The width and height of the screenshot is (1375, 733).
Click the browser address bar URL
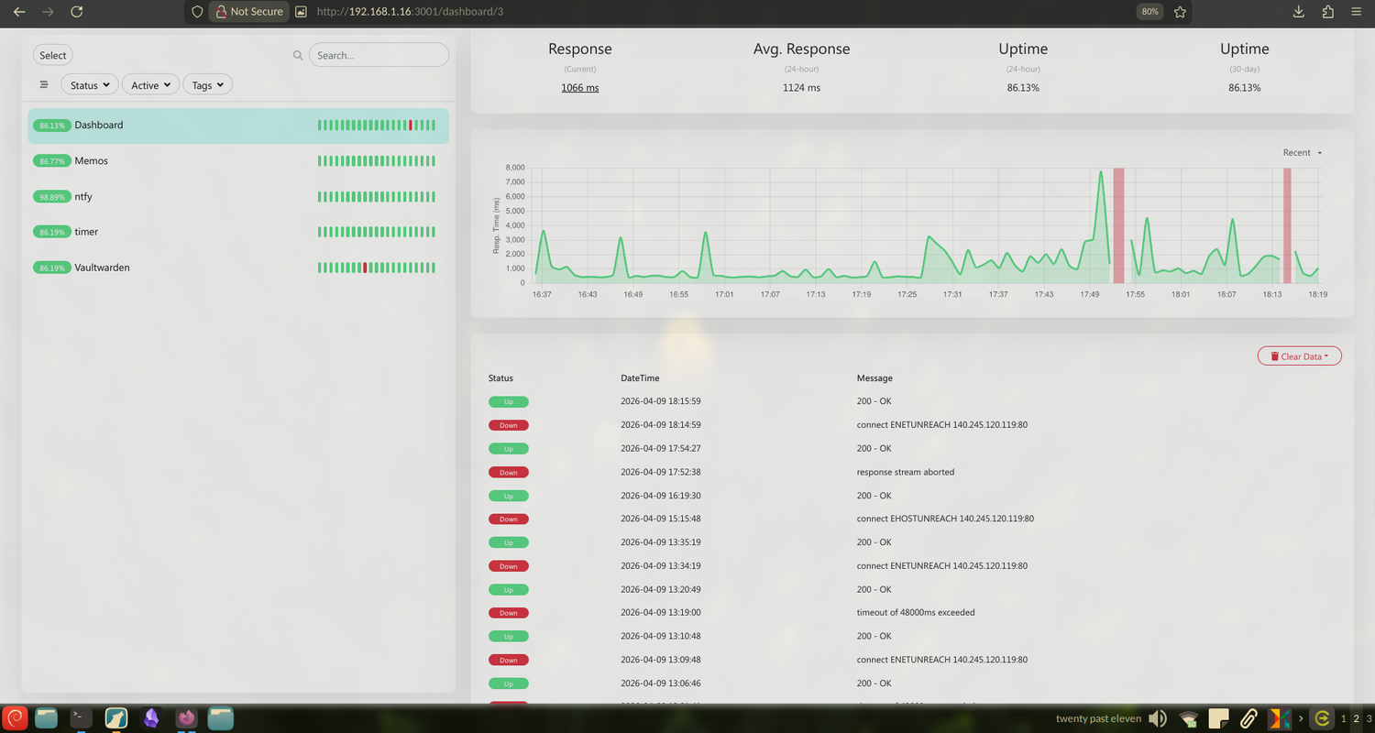(410, 12)
